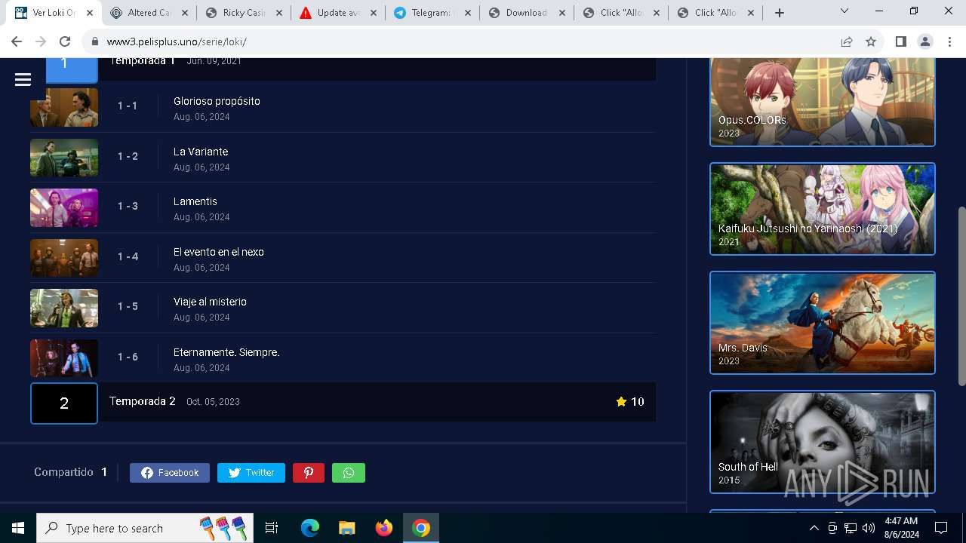Open Mrs. Davis recommendation card
Viewport: 966px width, 543px height.
pos(823,323)
